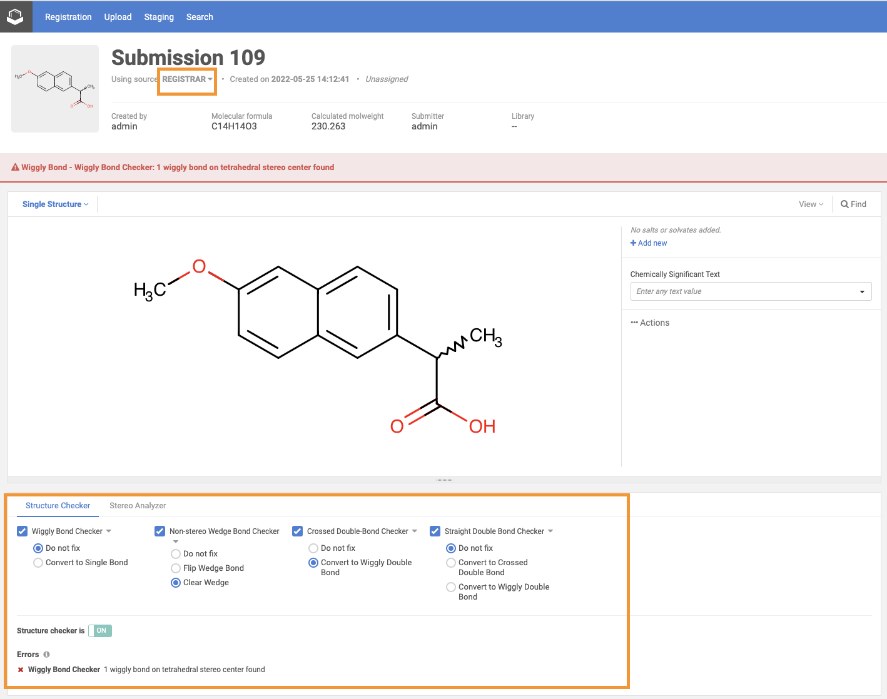Image resolution: width=887 pixels, height=699 pixels.
Task: Click the molecule structure thumbnail
Action: [55, 89]
